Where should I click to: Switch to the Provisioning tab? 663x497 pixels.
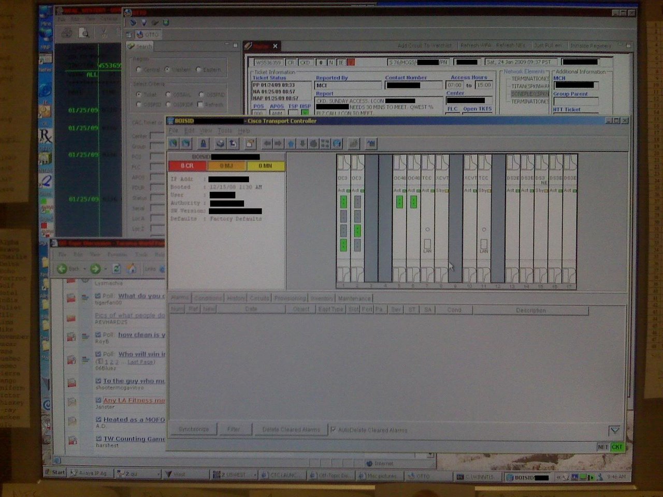[x=290, y=298]
